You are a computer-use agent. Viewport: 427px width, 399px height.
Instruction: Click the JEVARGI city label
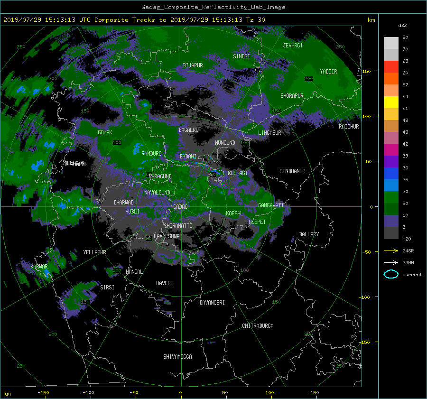pyautogui.click(x=293, y=46)
